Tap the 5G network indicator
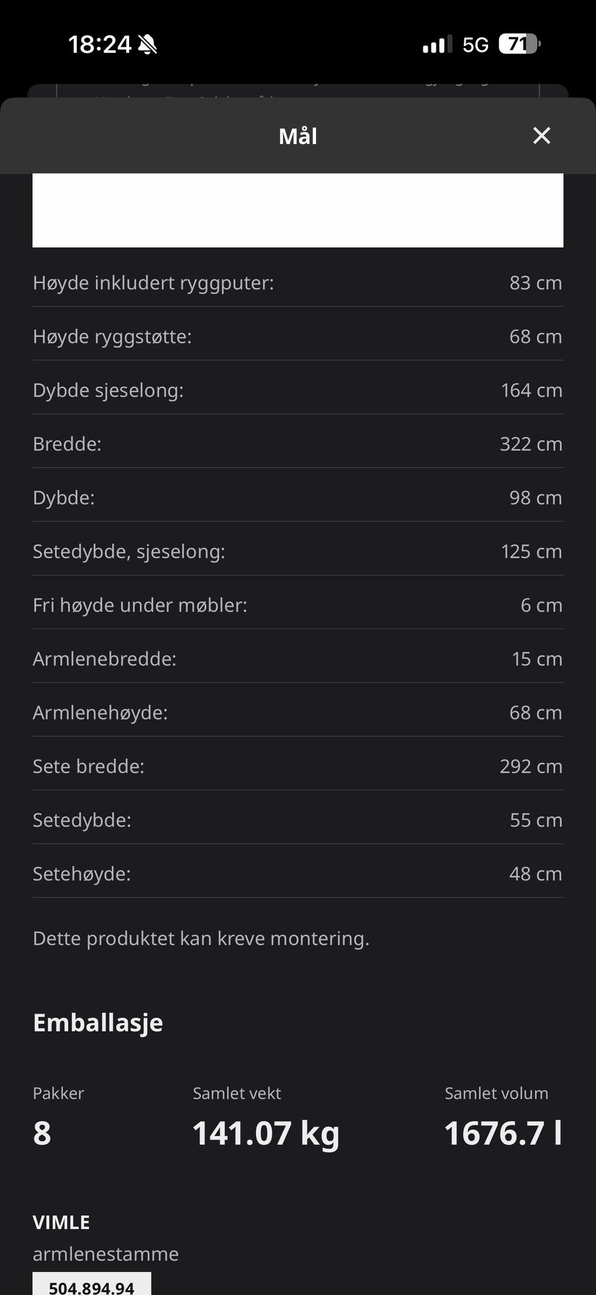This screenshot has width=596, height=1295. (x=476, y=45)
